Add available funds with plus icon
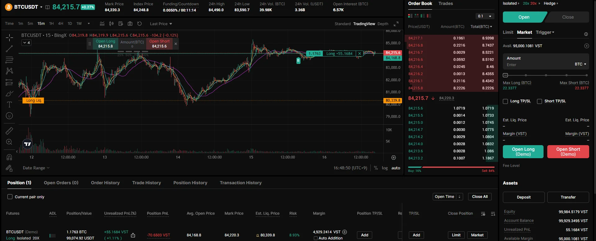Image resolution: width=596 pixels, height=241 pixels. pos(587,46)
